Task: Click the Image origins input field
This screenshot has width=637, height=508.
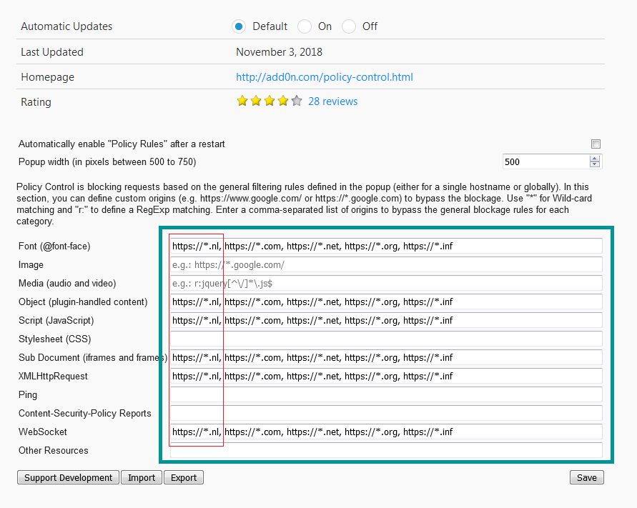Action: [386, 264]
